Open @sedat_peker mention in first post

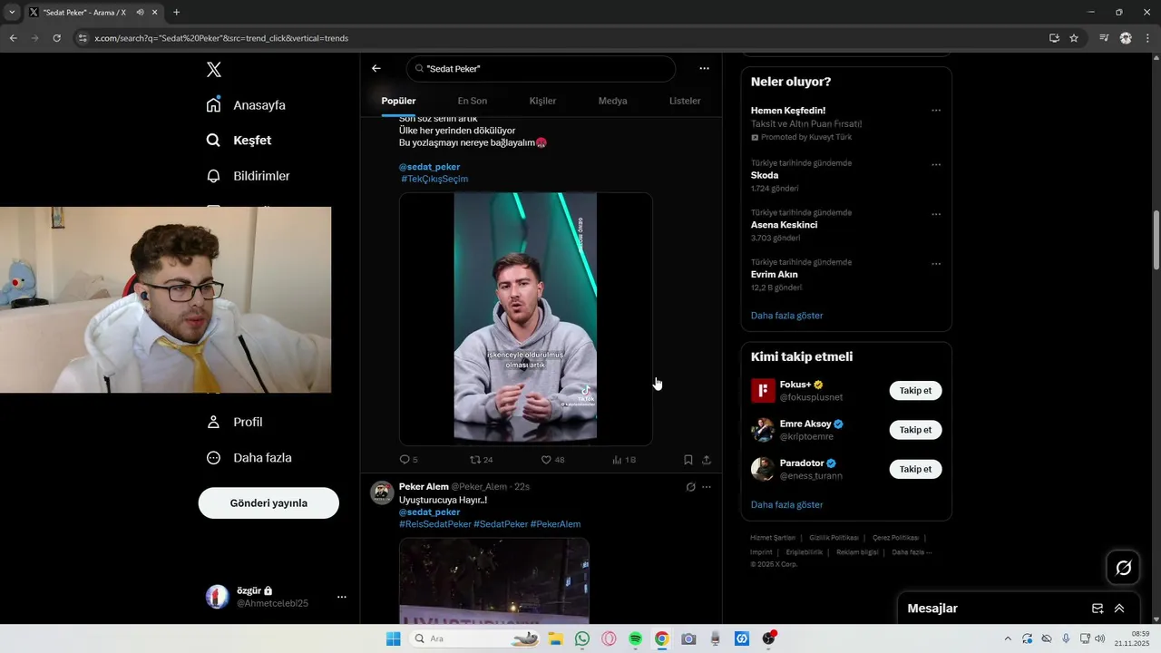pyautogui.click(x=430, y=167)
